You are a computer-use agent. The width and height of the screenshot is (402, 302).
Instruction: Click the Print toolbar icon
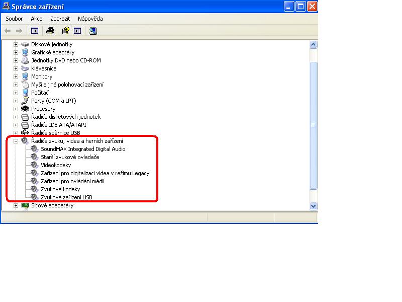point(50,31)
